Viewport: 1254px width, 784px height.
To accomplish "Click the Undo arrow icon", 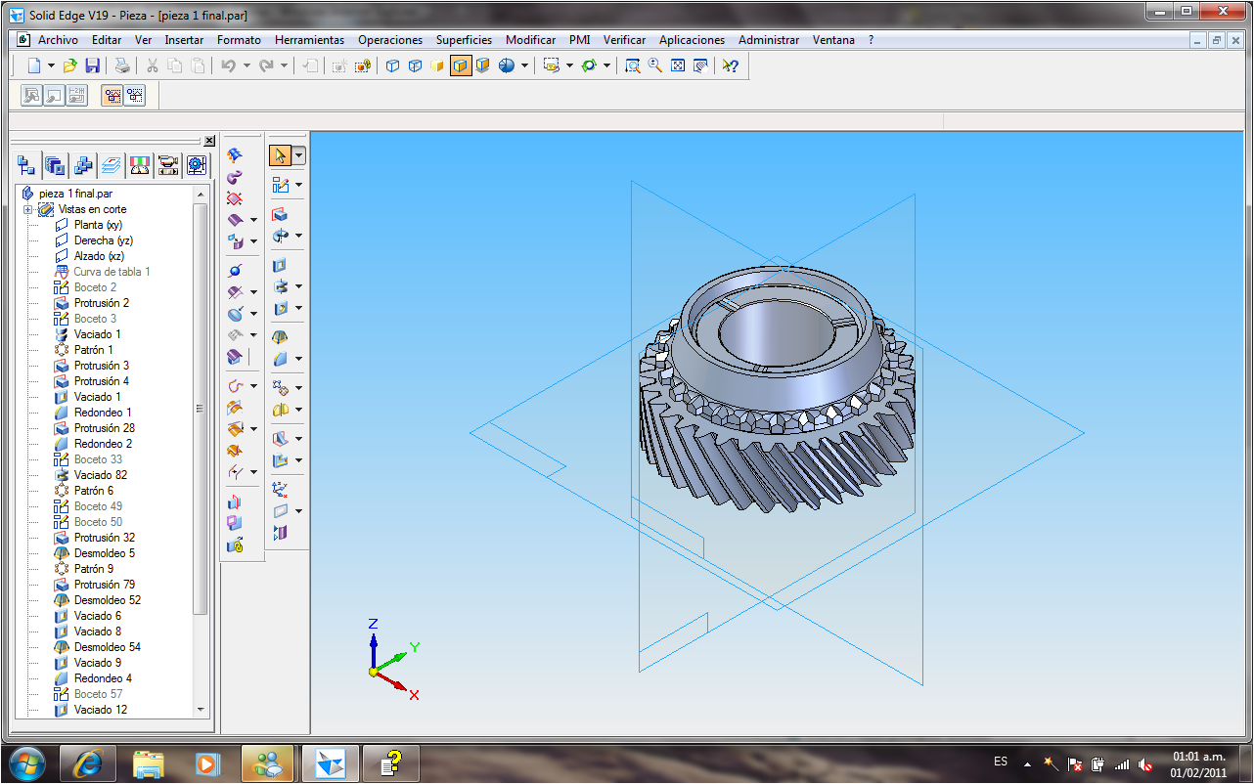I will (228, 65).
